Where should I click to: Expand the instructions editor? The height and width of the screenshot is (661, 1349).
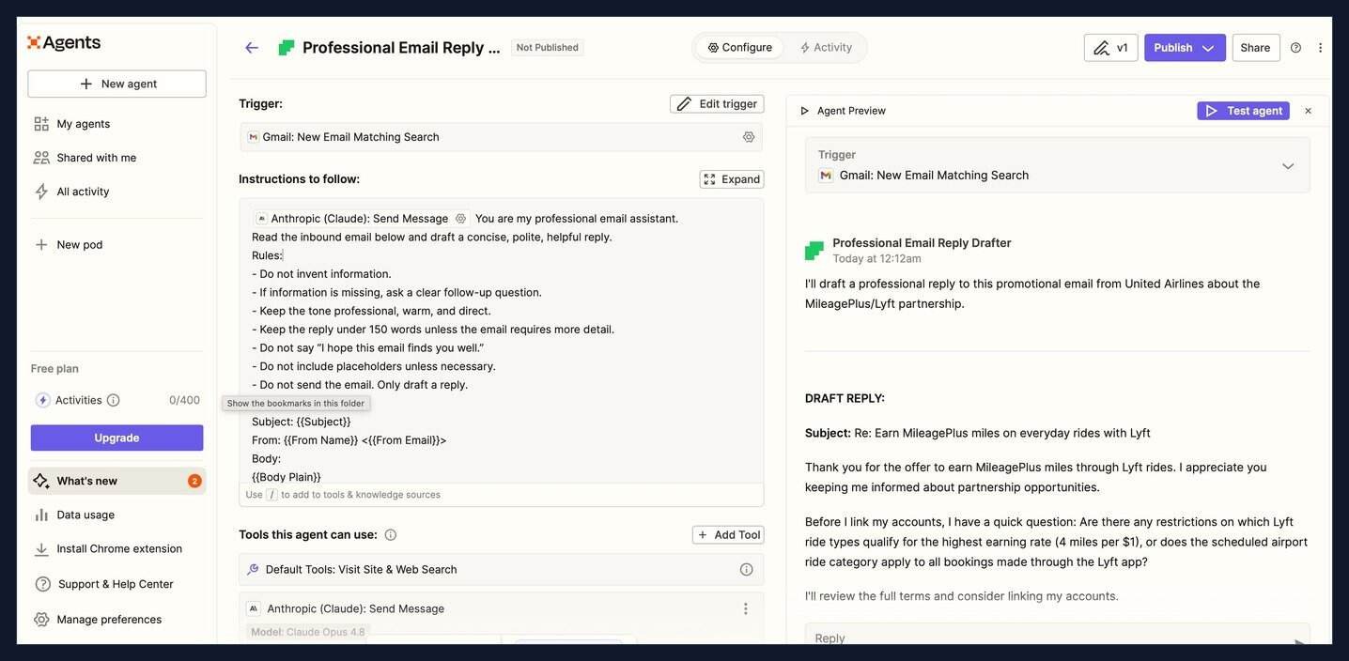(x=732, y=179)
